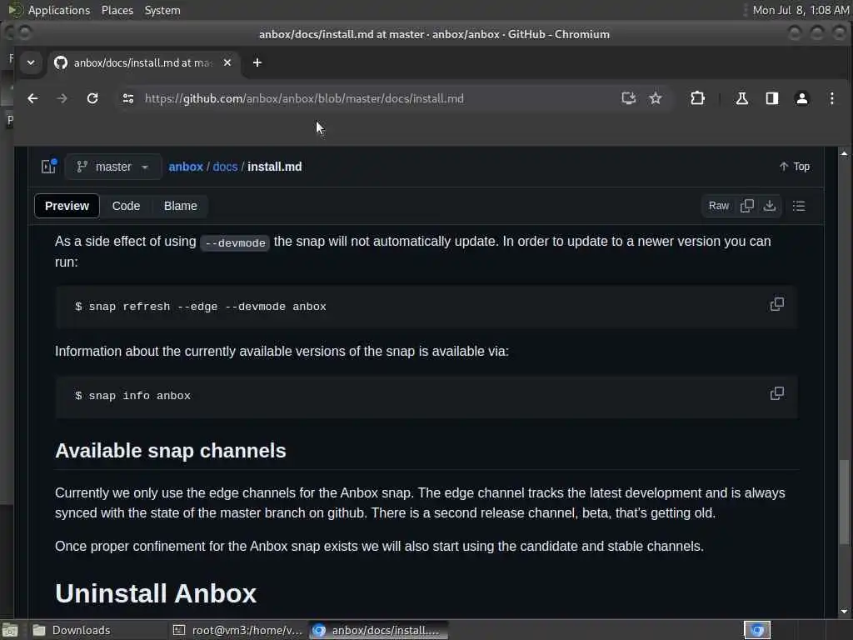Copy the snap info anbox command
The width and height of the screenshot is (853, 640).
pos(777,393)
